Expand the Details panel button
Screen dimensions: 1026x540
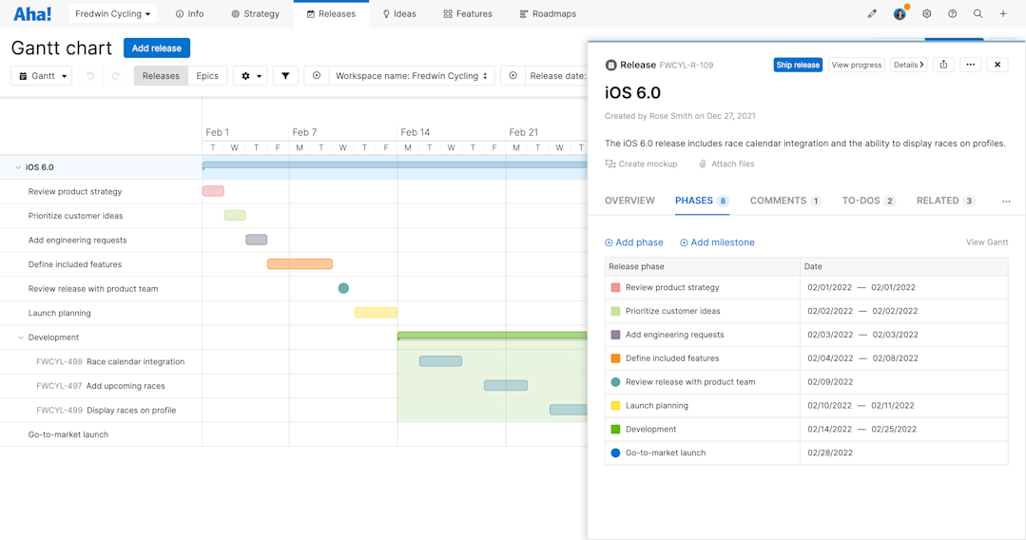(909, 65)
